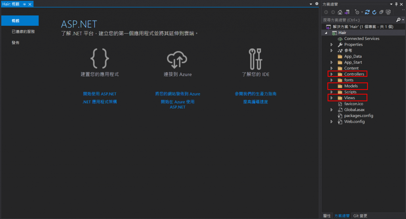
Task: Close the Hair overview tab
Action: tap(30, 4)
